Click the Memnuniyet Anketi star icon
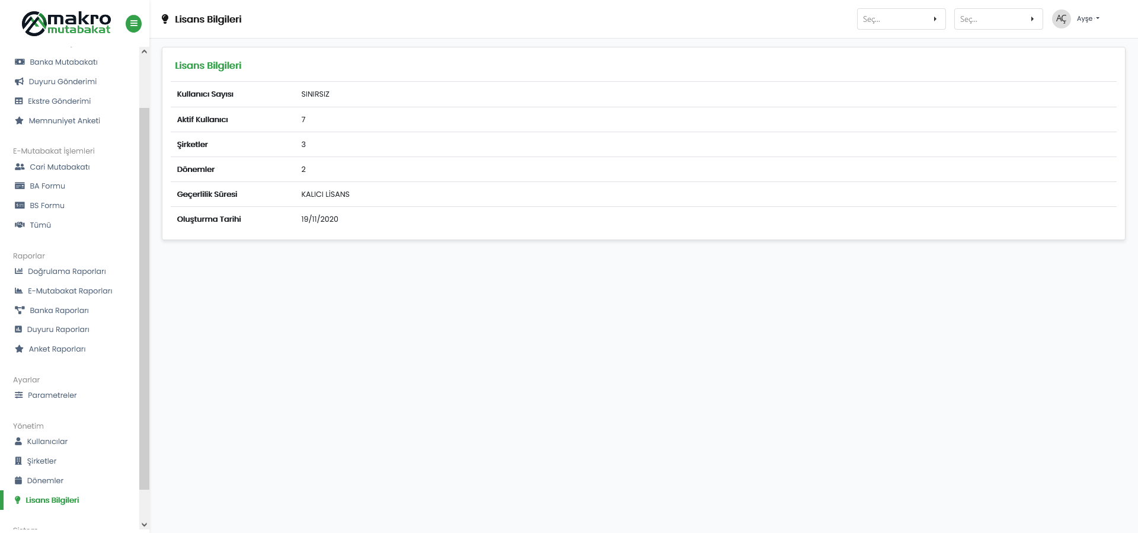Image resolution: width=1138 pixels, height=533 pixels. 19,120
